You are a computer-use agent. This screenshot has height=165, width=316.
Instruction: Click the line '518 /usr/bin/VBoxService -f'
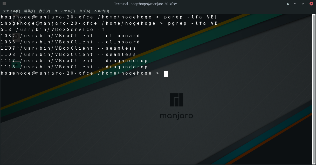pos(53,30)
